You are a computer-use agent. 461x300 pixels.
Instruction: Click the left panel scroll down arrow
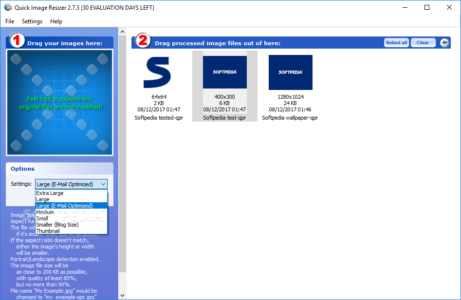pos(123,296)
